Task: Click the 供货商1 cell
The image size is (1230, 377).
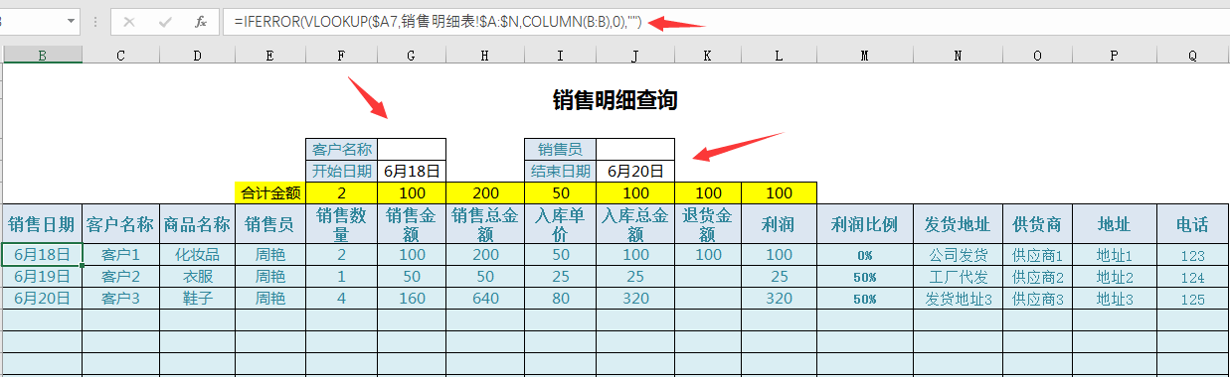Action: [1037, 254]
